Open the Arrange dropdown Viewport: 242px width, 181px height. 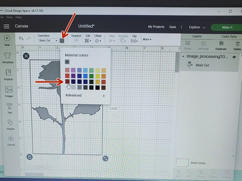(x=123, y=41)
